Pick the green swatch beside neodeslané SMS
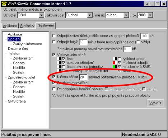This screenshot has width=168, height=138. pos(114,67)
